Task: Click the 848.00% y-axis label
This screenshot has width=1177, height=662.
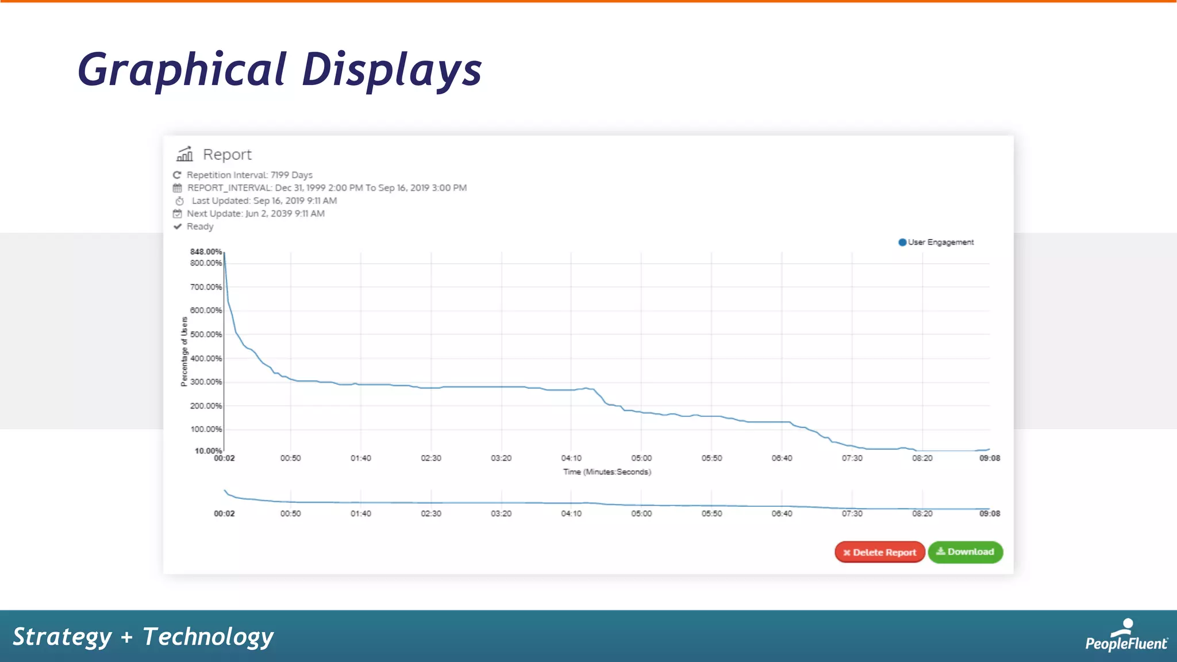Action: point(206,252)
